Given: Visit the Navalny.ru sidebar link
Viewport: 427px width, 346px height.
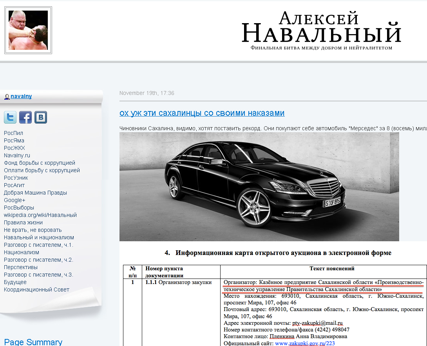Looking at the screenshot, I should (x=17, y=155).
